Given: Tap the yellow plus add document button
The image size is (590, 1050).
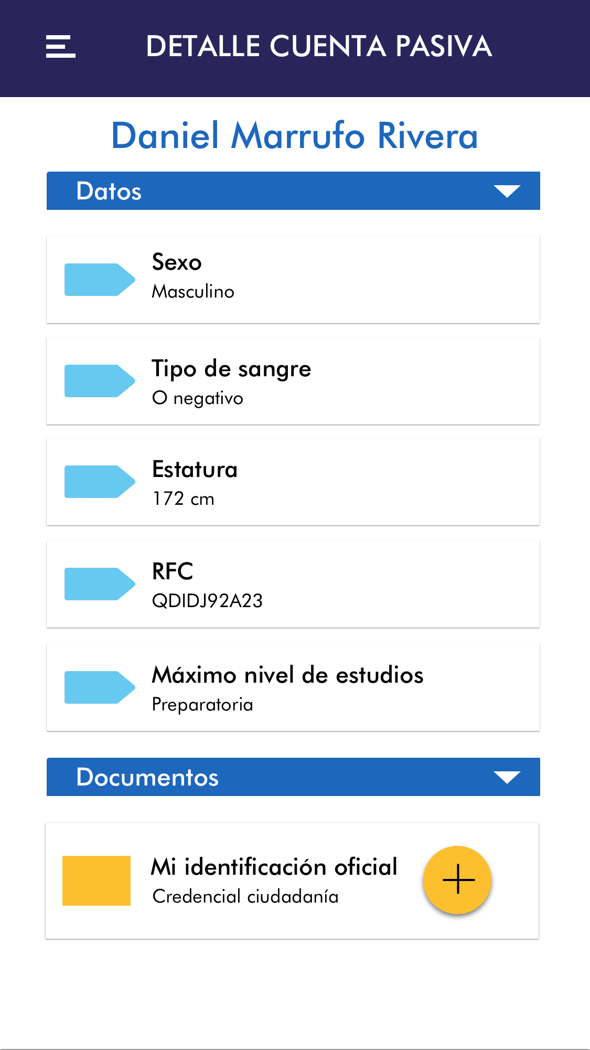Looking at the screenshot, I should (457, 880).
